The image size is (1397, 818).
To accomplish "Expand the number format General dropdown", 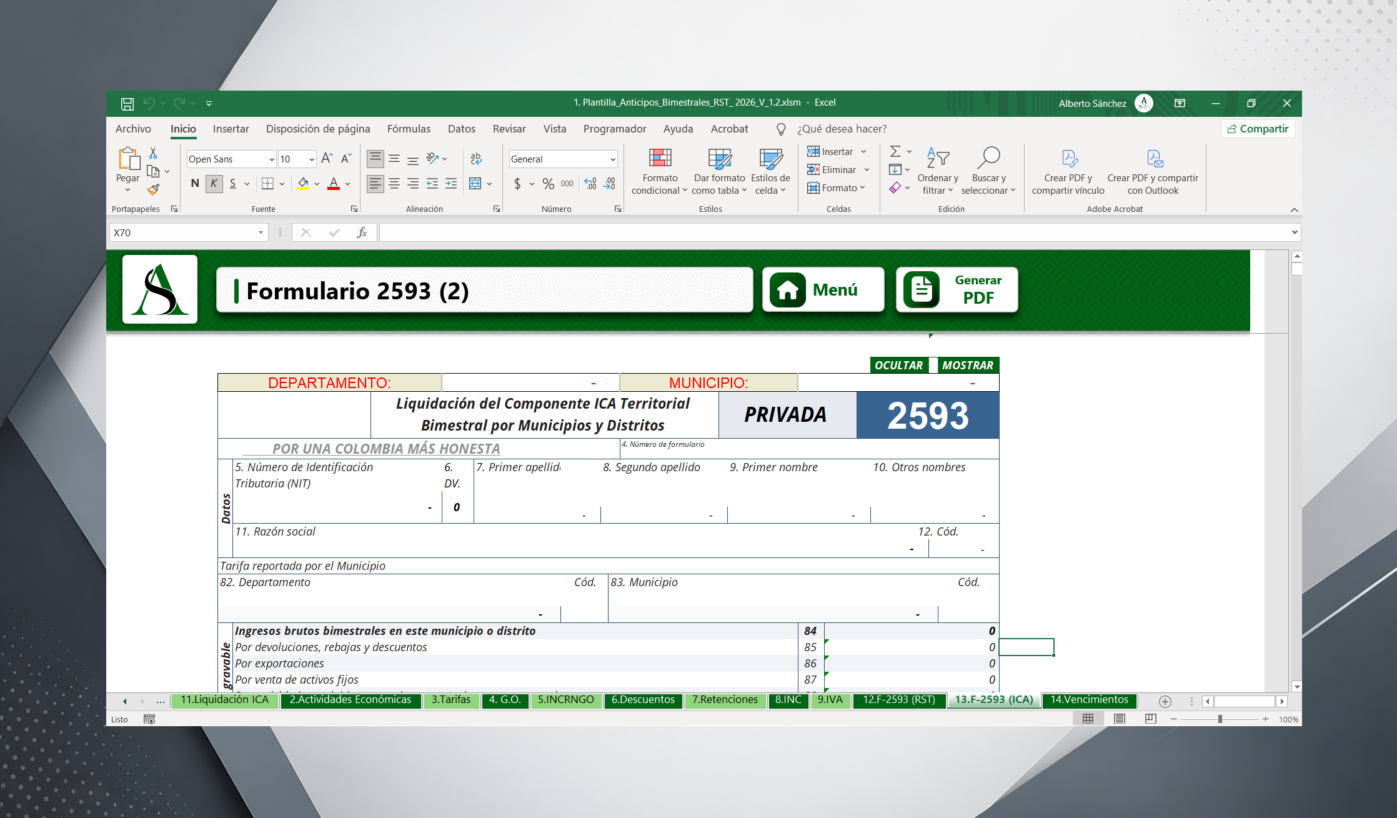I will pos(612,159).
